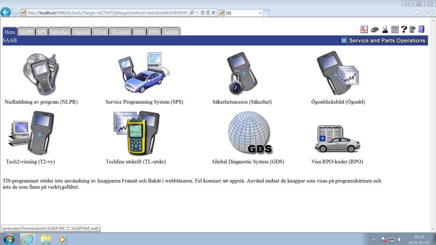The image size is (436, 245).
Task: Click the Ögonblicksbild (Ögonbl) label
Action: click(338, 102)
